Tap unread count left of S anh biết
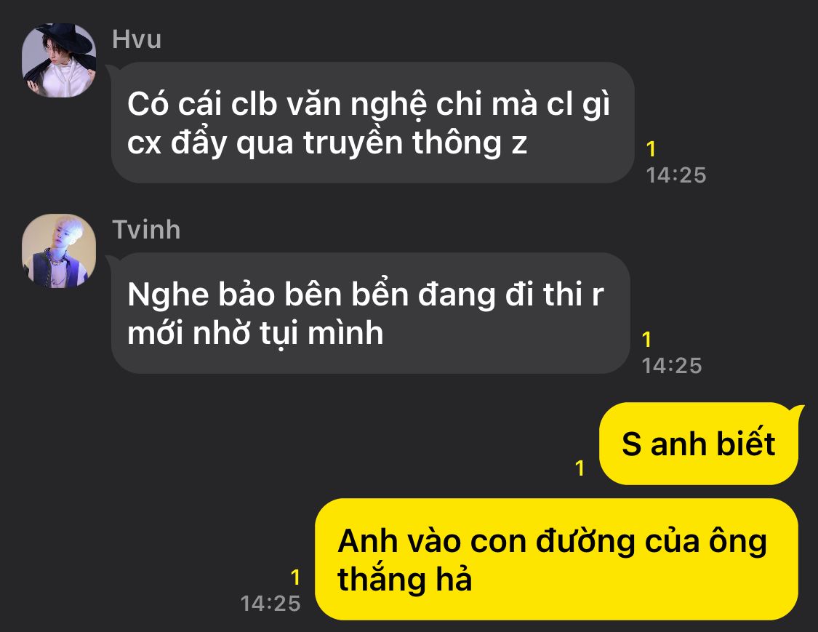The image size is (818, 632). coord(580,468)
